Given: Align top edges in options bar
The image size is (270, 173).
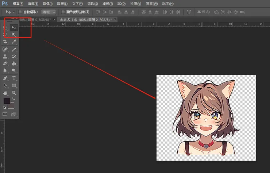Looking at the screenshot, I should (98, 12).
